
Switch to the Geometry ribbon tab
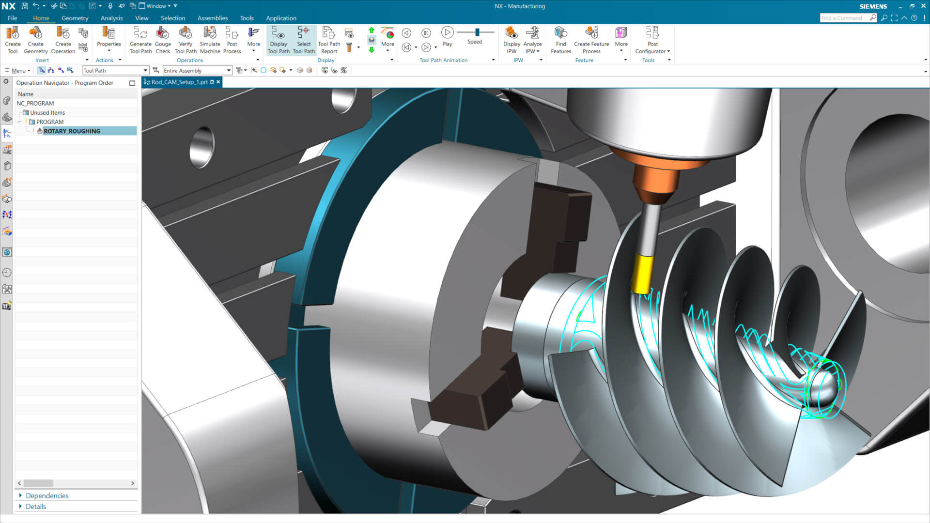pyautogui.click(x=75, y=18)
